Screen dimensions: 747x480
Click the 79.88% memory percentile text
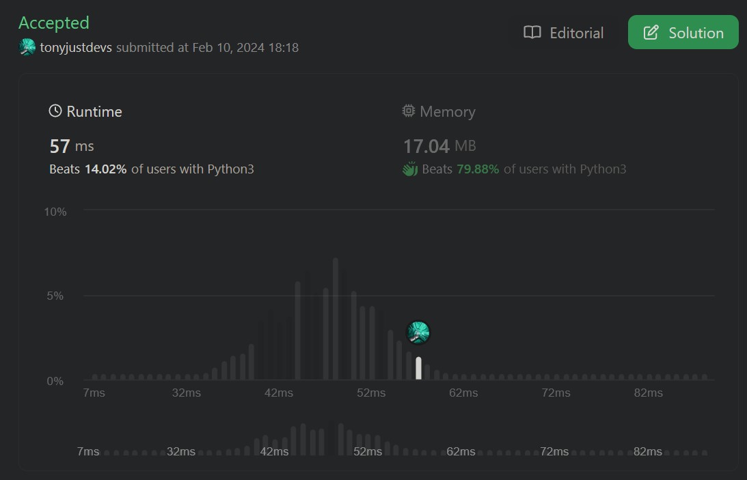pyautogui.click(x=478, y=169)
